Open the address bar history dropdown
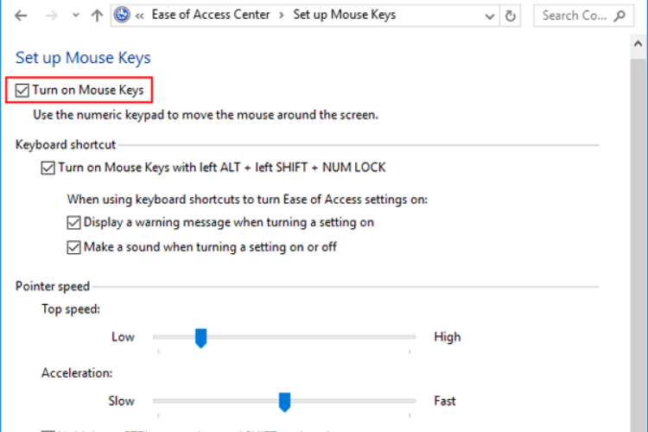Viewport: 648px width, 432px height. pyautogui.click(x=489, y=16)
